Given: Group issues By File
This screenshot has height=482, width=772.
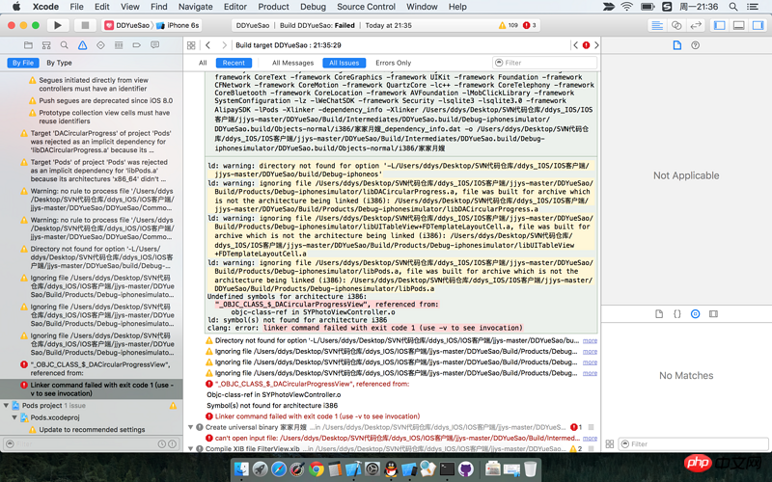Looking at the screenshot, I should pyautogui.click(x=22, y=63).
